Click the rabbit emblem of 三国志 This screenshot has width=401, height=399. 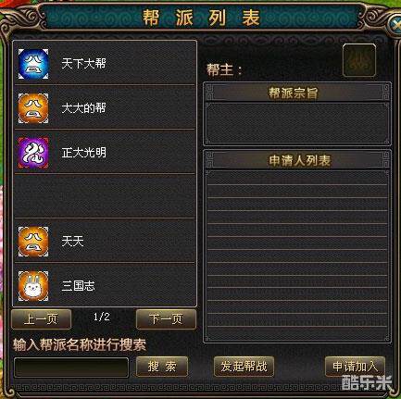pyautogui.click(x=33, y=286)
